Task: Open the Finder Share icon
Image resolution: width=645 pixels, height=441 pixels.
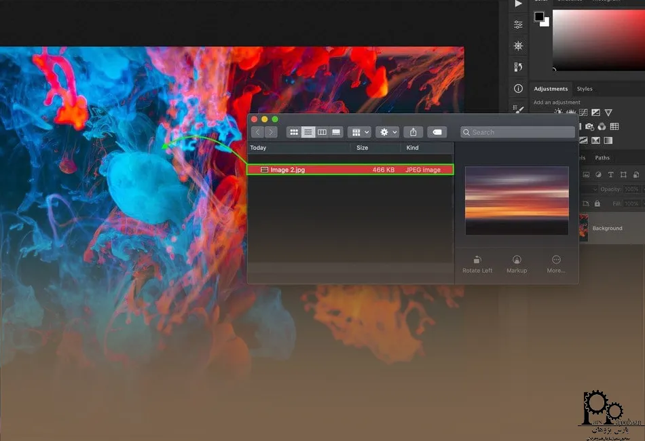Action: pos(413,132)
